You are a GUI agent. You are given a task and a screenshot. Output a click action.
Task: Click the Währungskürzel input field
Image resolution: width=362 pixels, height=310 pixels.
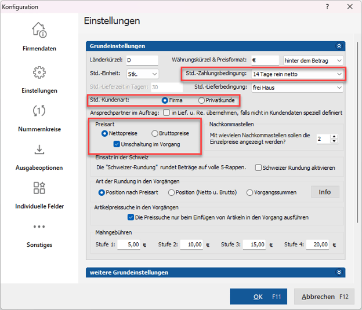click(x=265, y=60)
